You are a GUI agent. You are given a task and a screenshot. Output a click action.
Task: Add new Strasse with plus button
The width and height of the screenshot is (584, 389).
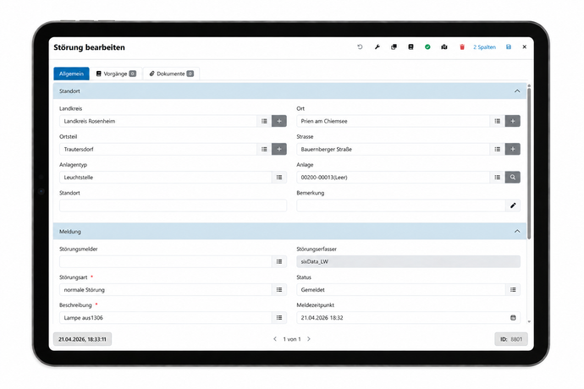(513, 150)
